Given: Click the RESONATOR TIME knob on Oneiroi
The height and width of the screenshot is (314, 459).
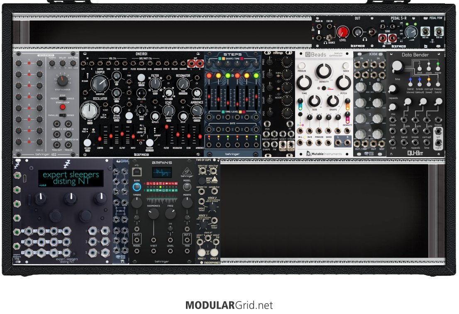Looking at the screenshot, I should coord(183,84).
